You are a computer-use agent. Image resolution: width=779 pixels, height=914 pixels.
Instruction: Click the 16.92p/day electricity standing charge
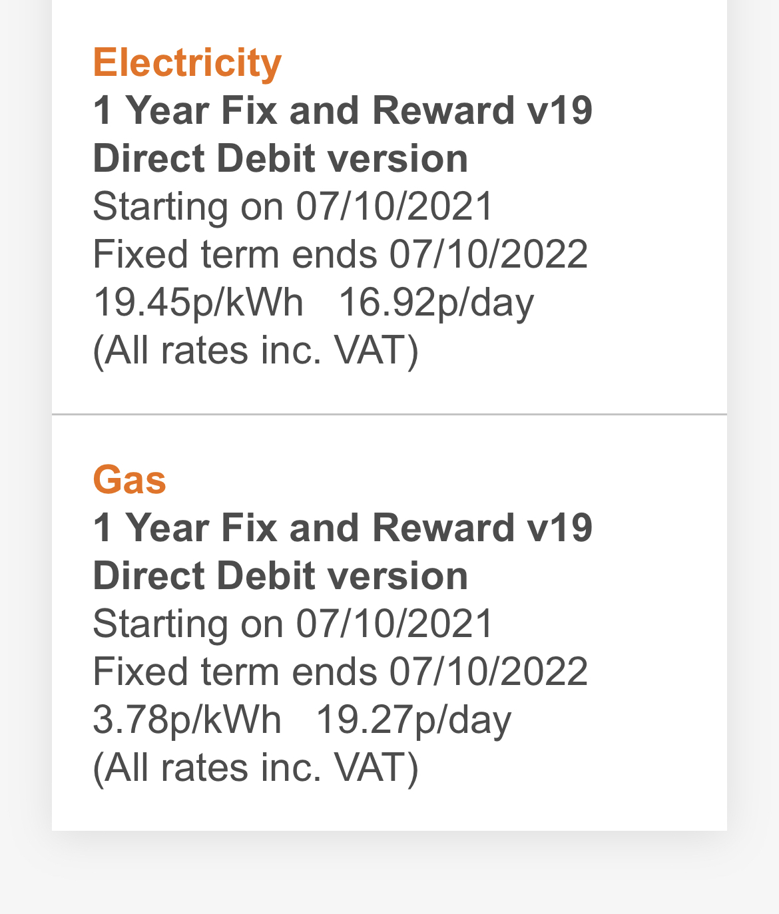[436, 302]
